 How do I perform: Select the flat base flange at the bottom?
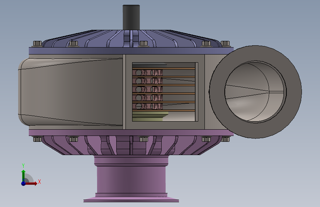pyautogui.click(x=131, y=199)
